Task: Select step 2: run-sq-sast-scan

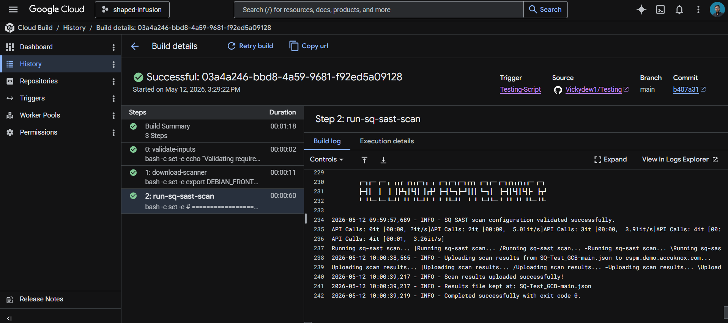Action: [213, 201]
